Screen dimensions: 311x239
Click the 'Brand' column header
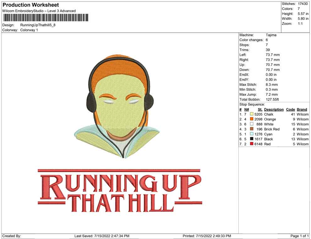coord(302,109)
